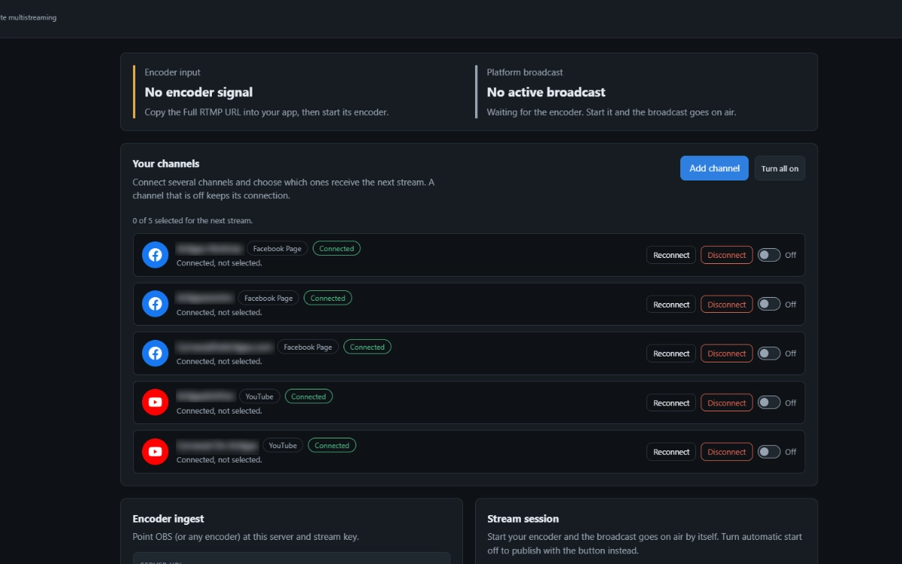Reconnect the second Facebook Page channel

[671, 305]
